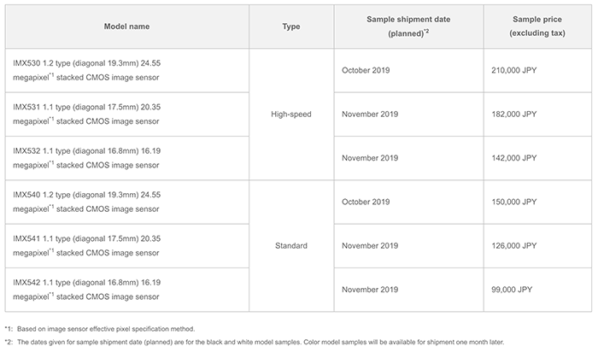Click footnote 1 about effective pixel specification
Image resolution: width=598 pixels, height=352 pixels.
click(x=100, y=329)
